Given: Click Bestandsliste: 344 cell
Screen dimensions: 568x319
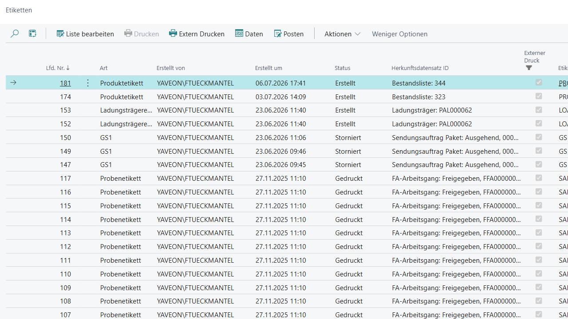Looking at the screenshot, I should 418,83.
